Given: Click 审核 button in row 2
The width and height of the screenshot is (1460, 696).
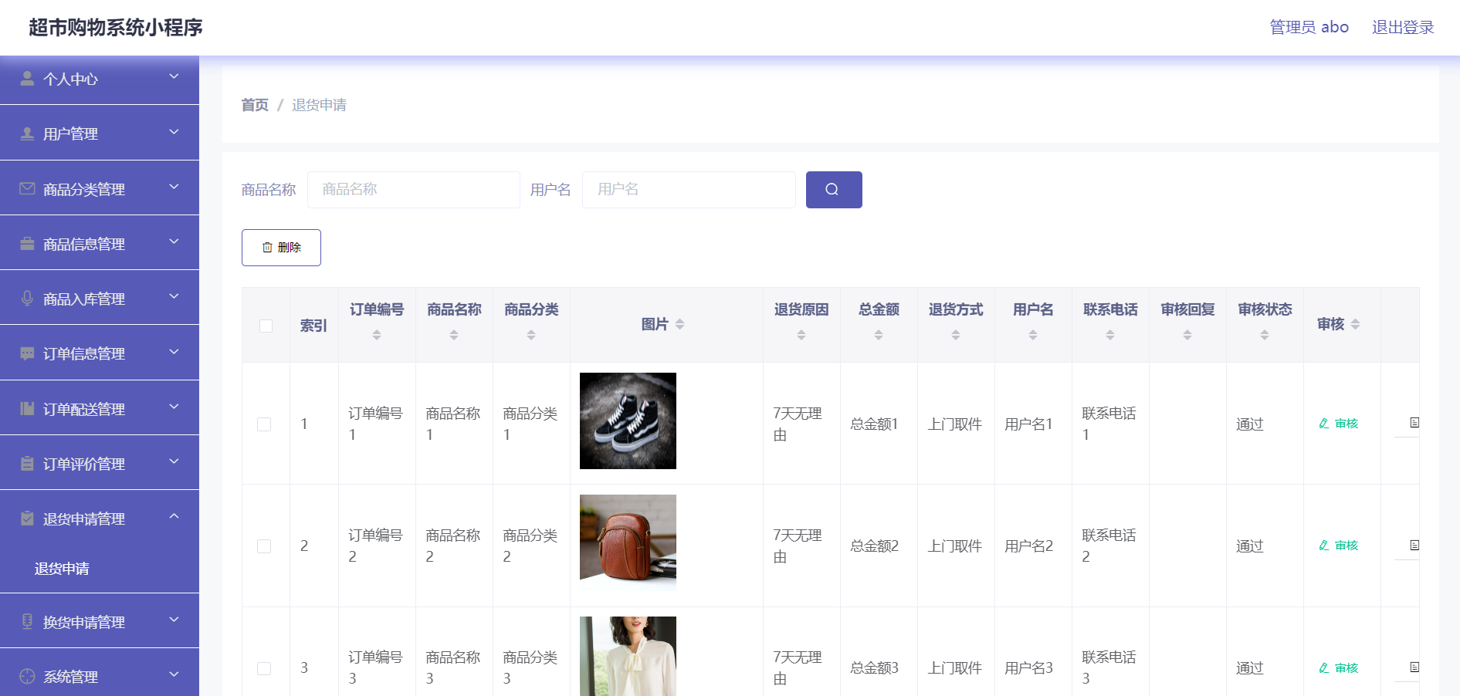Looking at the screenshot, I should point(1339,546).
